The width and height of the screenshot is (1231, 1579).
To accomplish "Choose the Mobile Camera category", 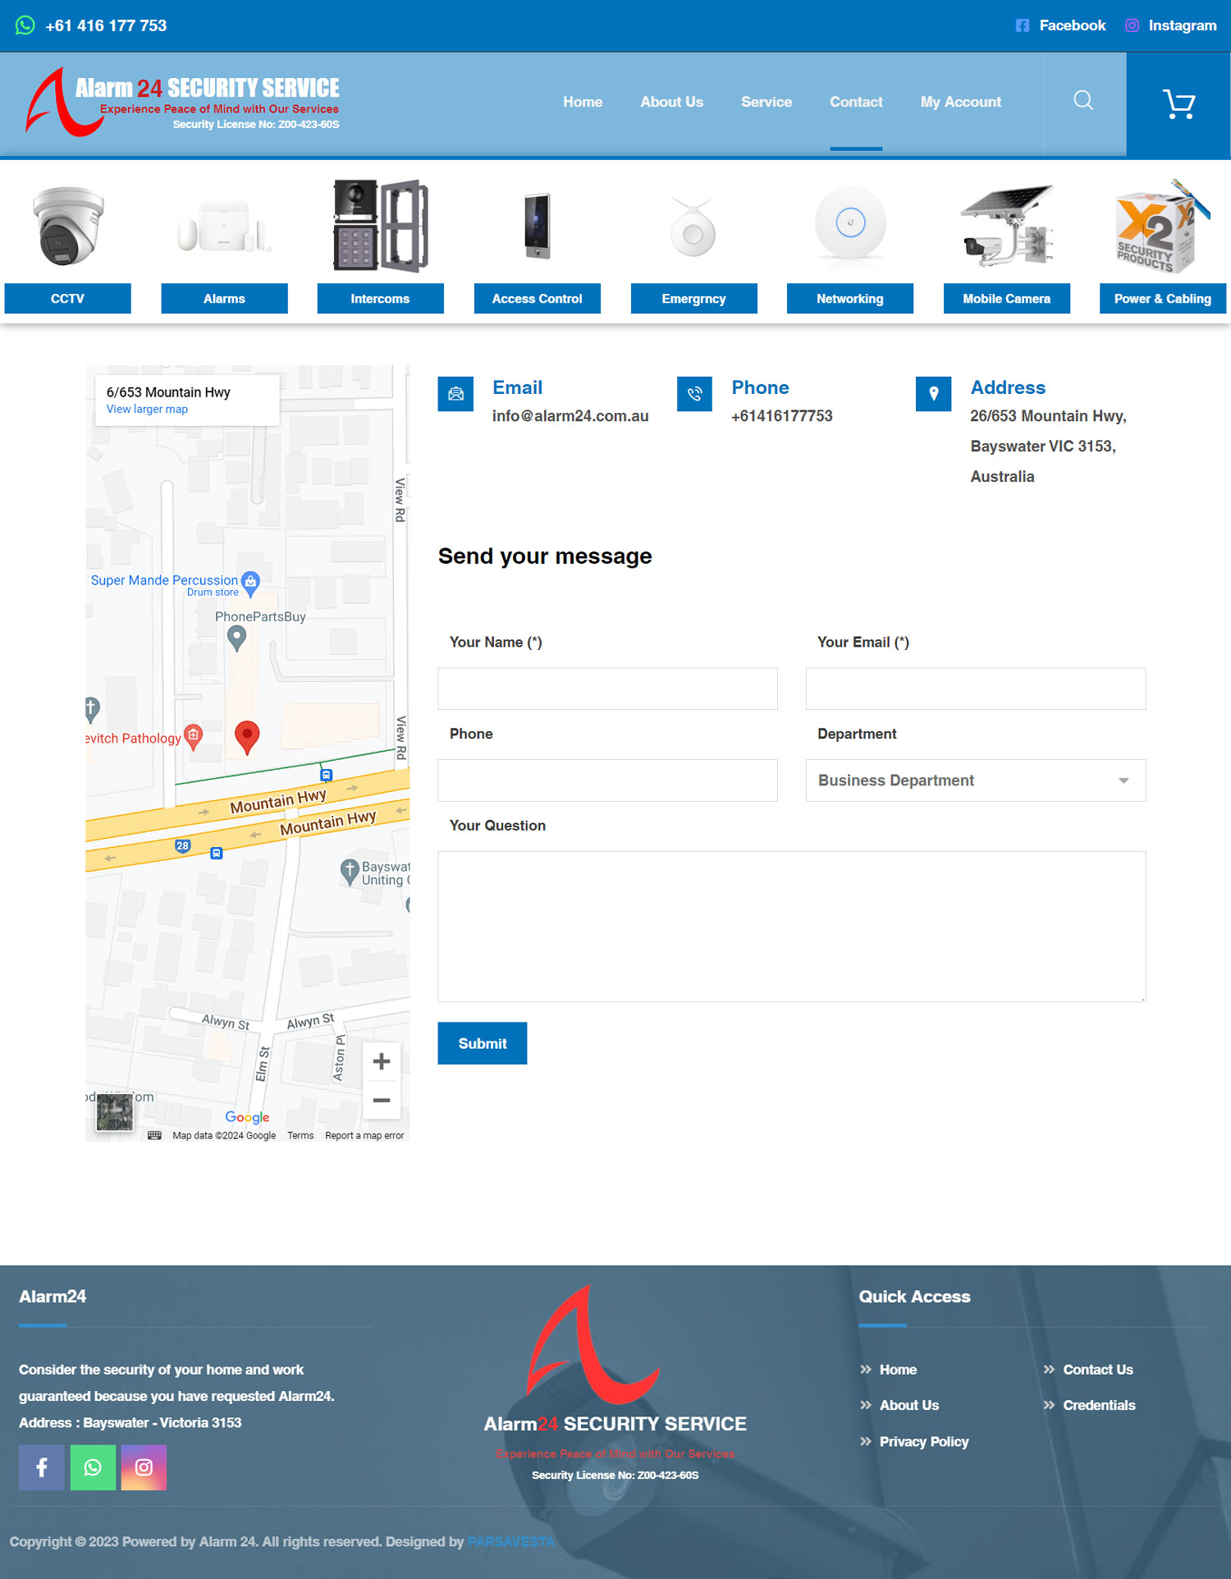I will pos(1006,299).
